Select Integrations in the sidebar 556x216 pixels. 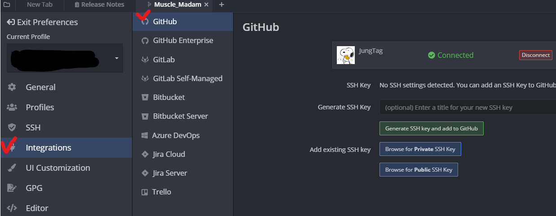[66, 148]
